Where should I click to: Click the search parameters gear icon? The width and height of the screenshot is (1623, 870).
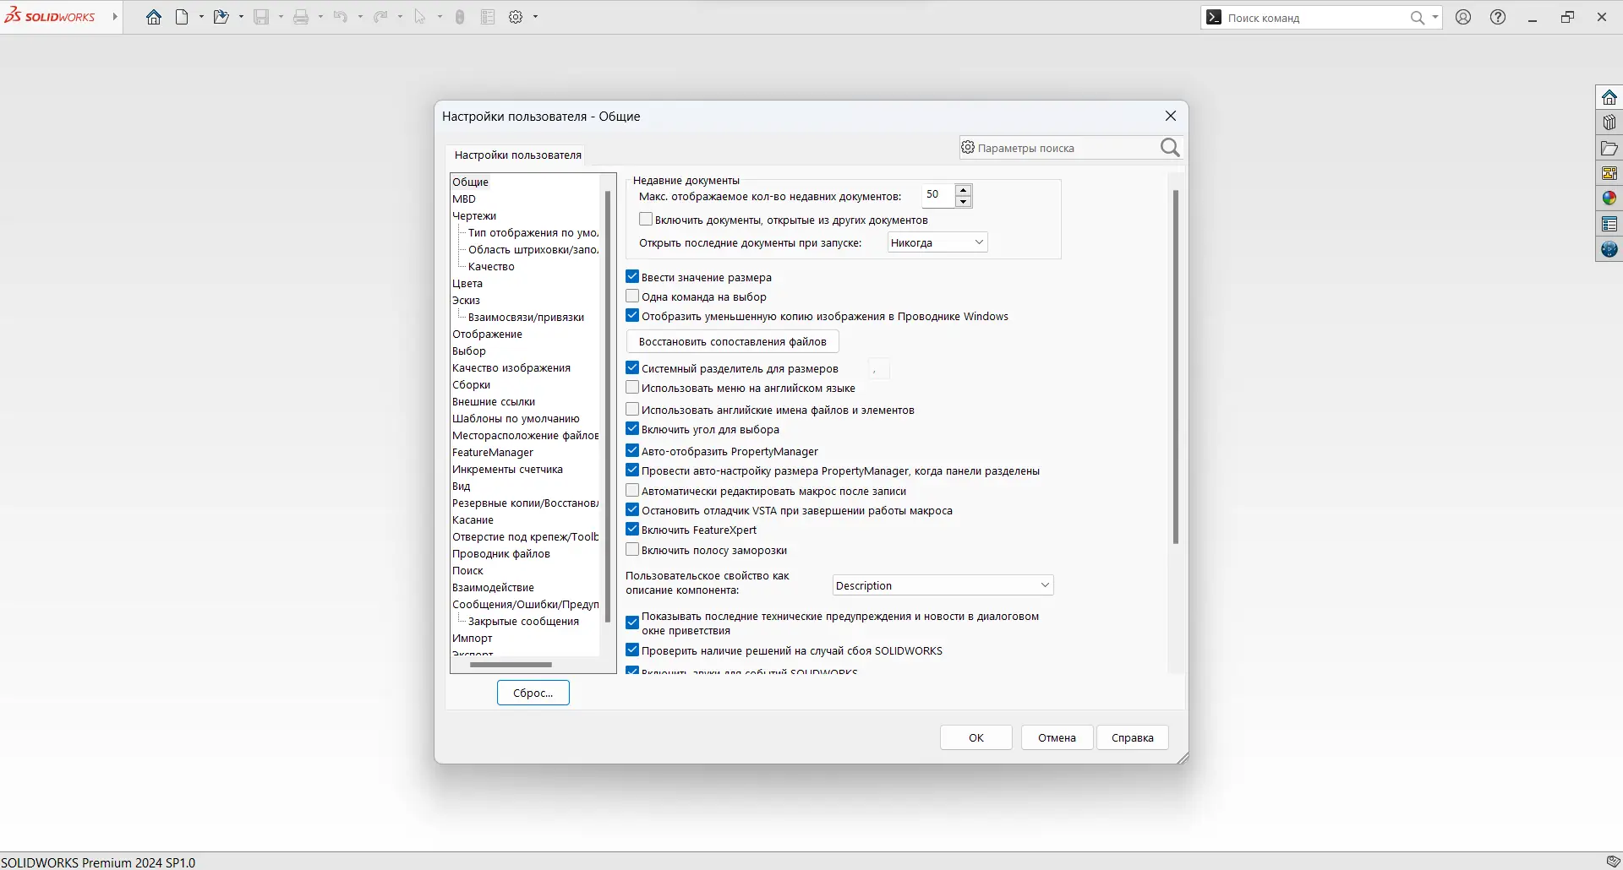(968, 148)
